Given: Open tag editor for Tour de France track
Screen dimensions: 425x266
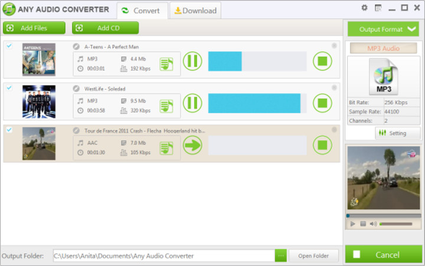Looking at the screenshot, I should coord(166,148).
